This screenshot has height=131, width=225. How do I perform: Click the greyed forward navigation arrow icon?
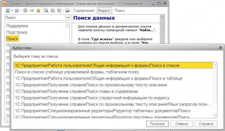point(17,11)
